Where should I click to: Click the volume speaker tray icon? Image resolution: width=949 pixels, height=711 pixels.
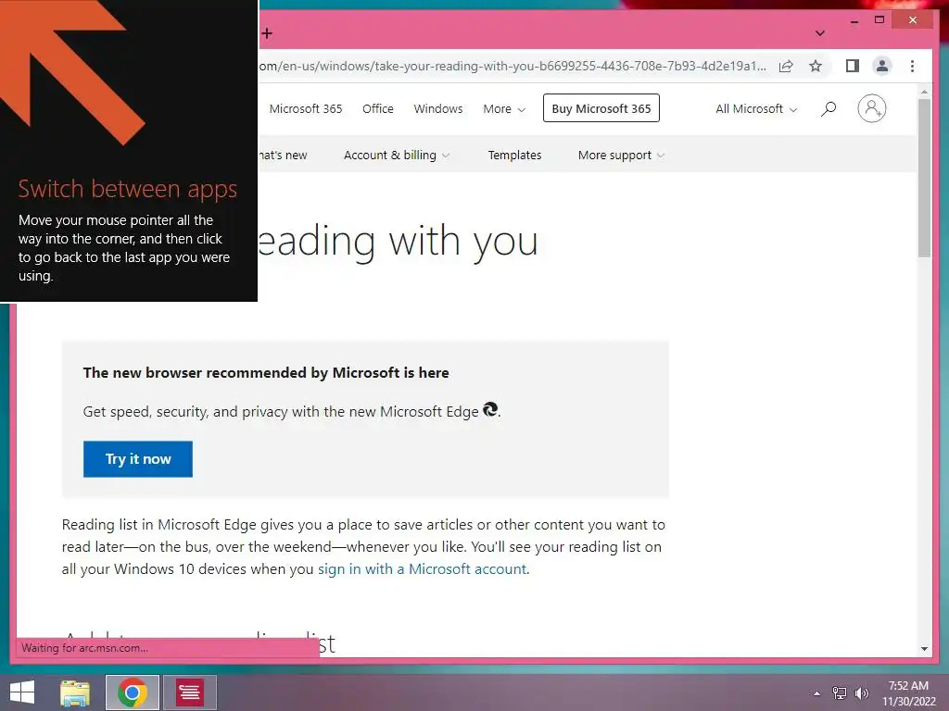[x=861, y=693]
